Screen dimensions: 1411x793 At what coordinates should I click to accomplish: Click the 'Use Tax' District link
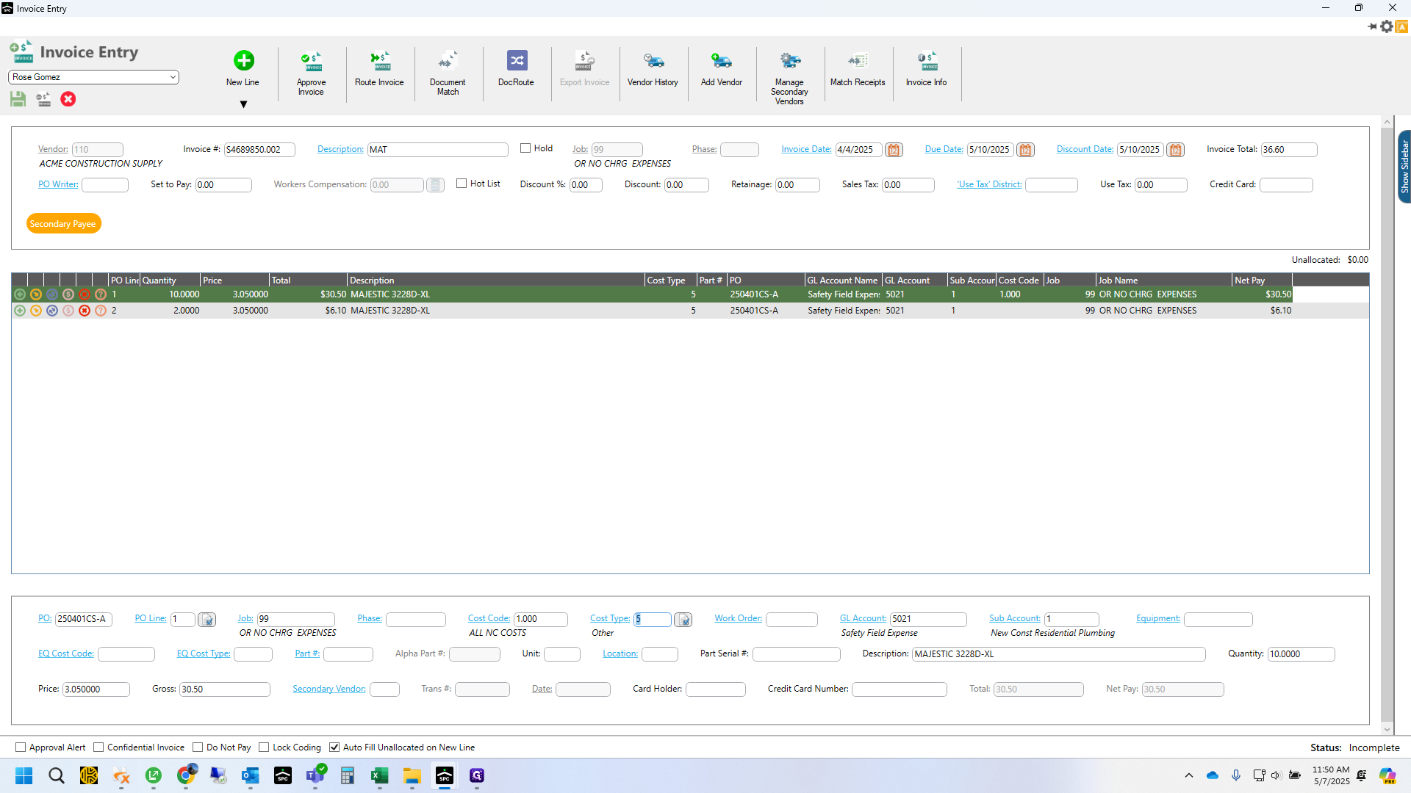[989, 184]
